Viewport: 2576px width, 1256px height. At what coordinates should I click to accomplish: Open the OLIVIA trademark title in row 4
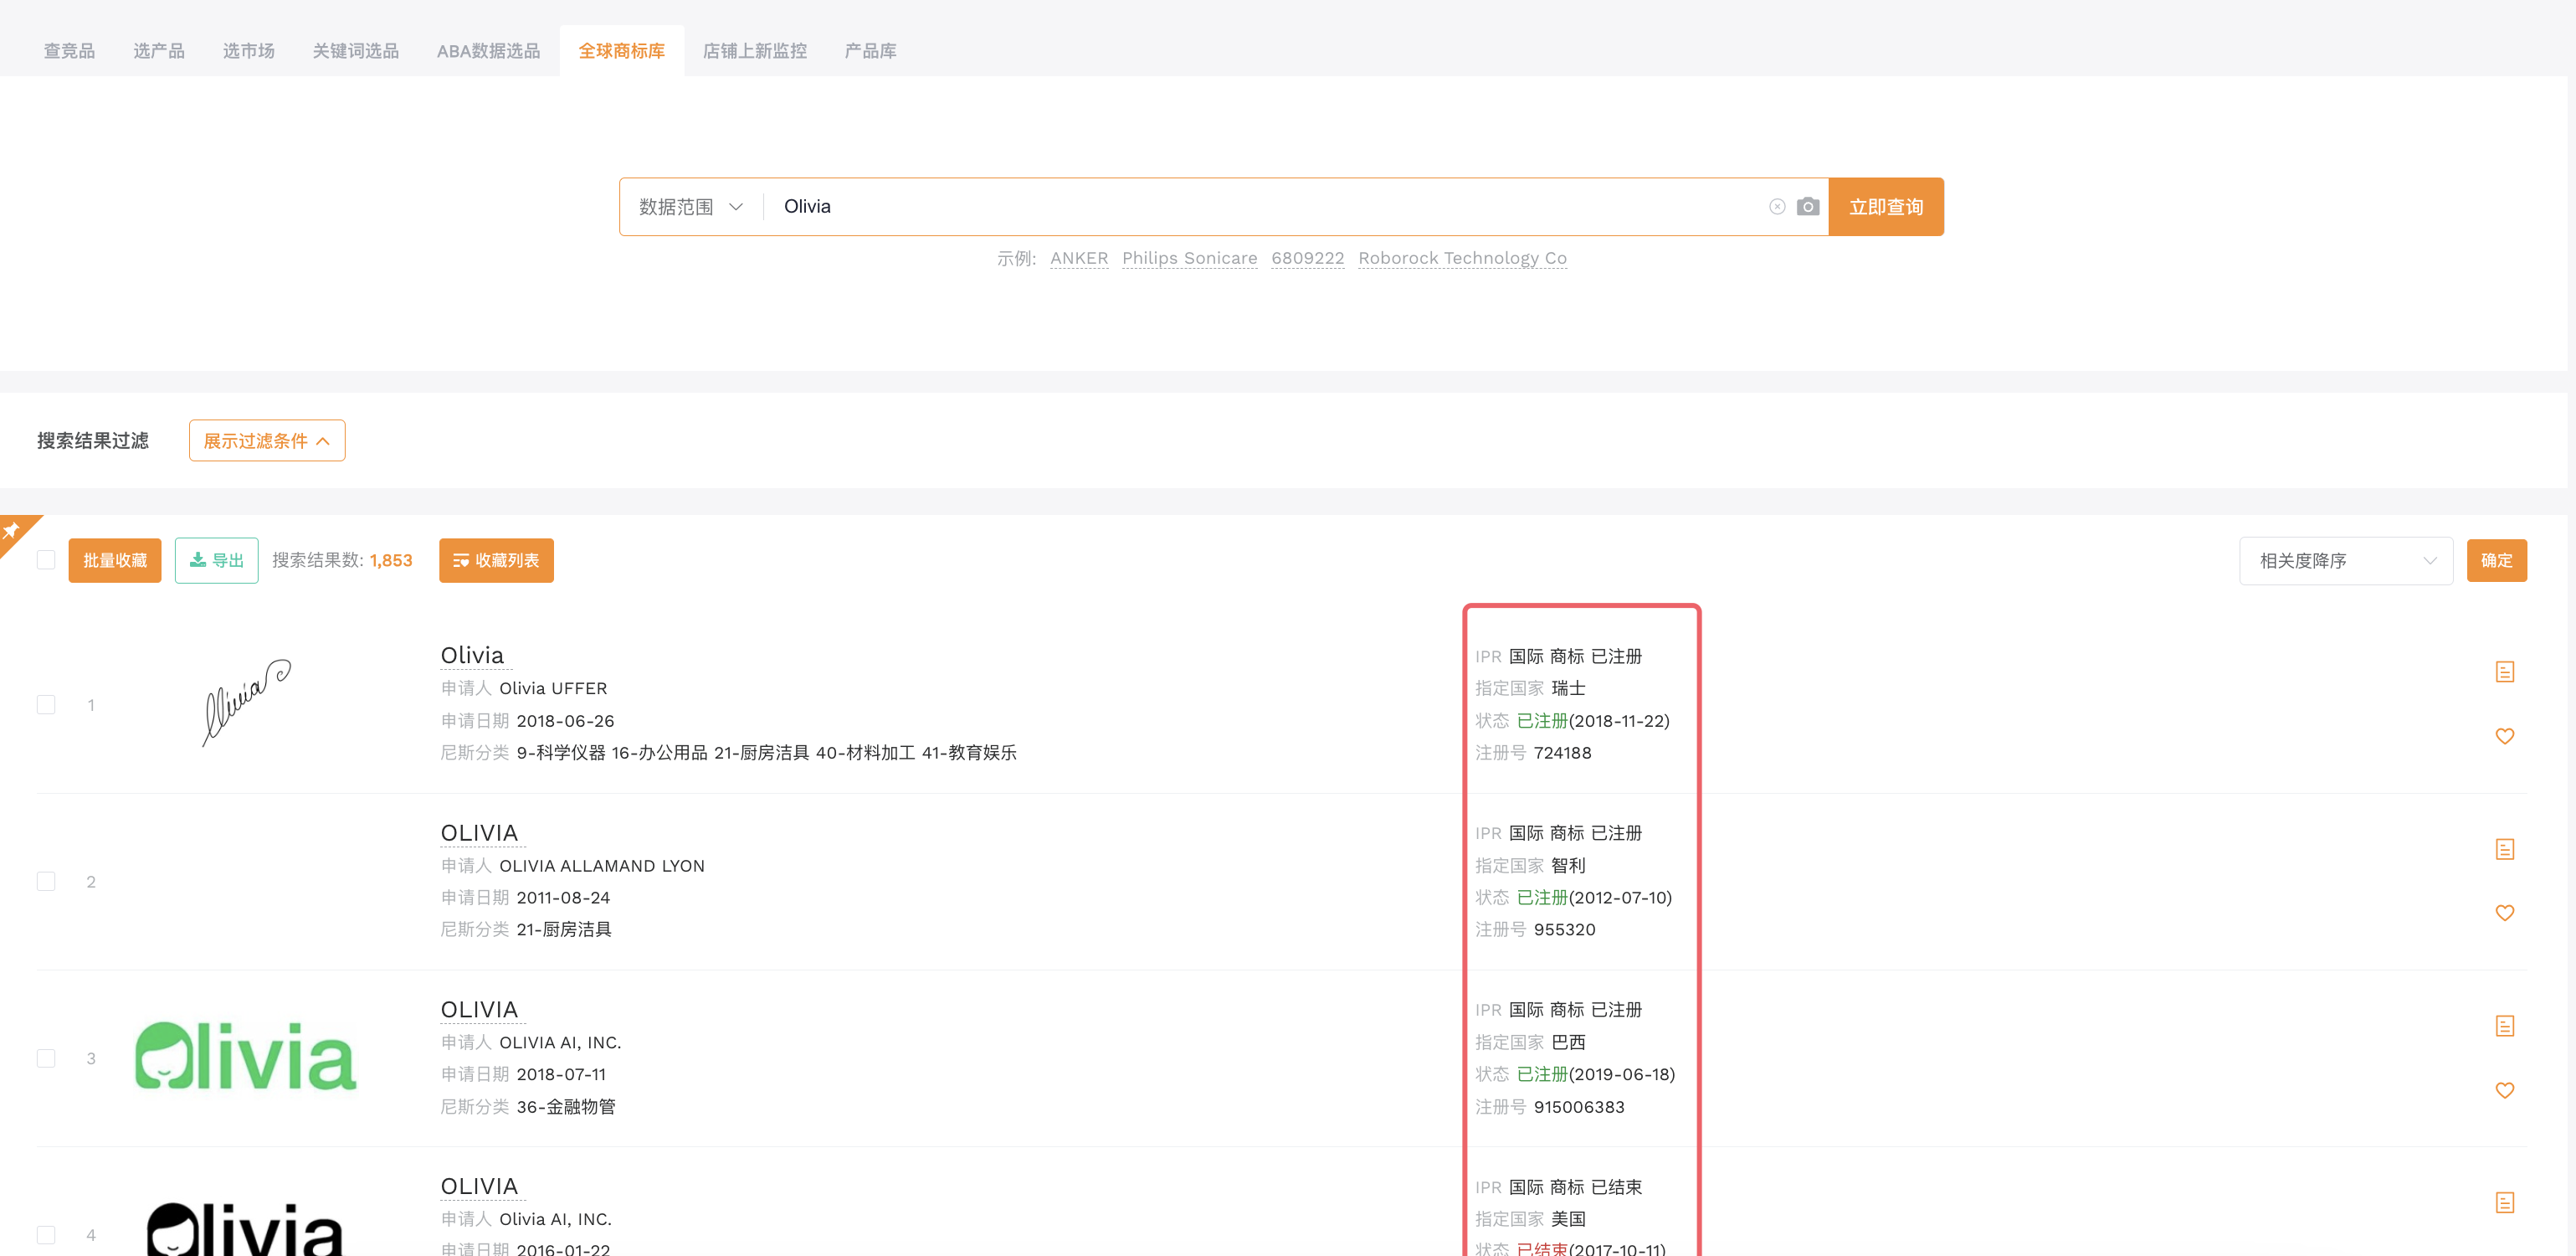click(x=479, y=1187)
